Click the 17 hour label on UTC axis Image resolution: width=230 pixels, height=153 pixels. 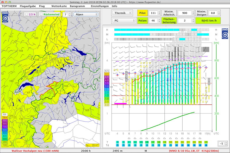[x=194, y=133]
